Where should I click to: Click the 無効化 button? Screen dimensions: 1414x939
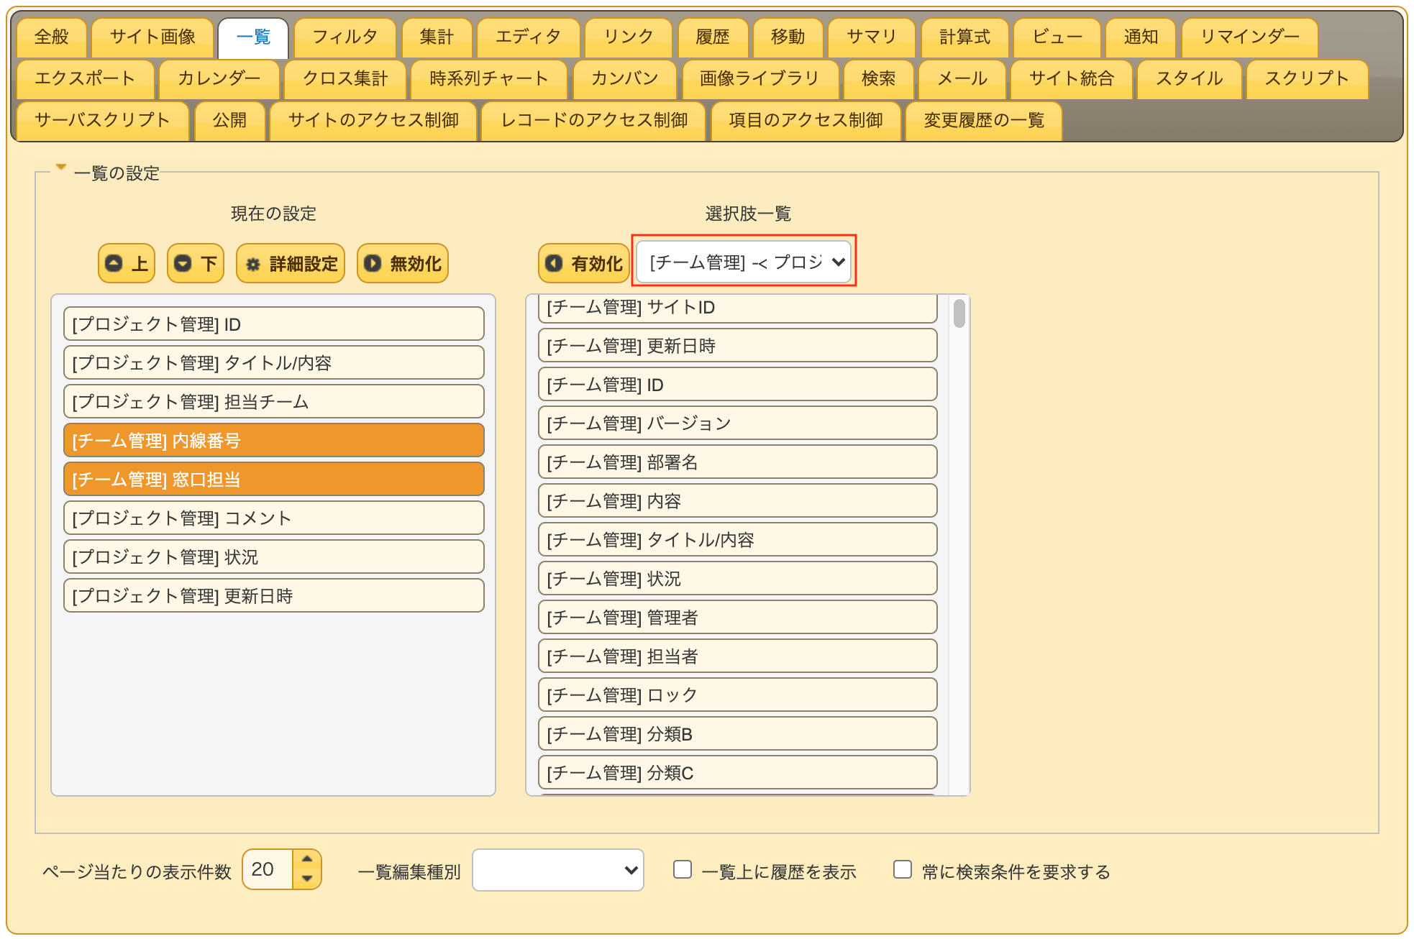403,263
